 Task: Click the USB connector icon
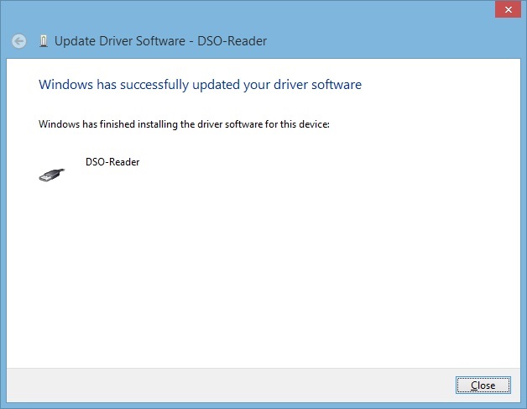click(51, 175)
